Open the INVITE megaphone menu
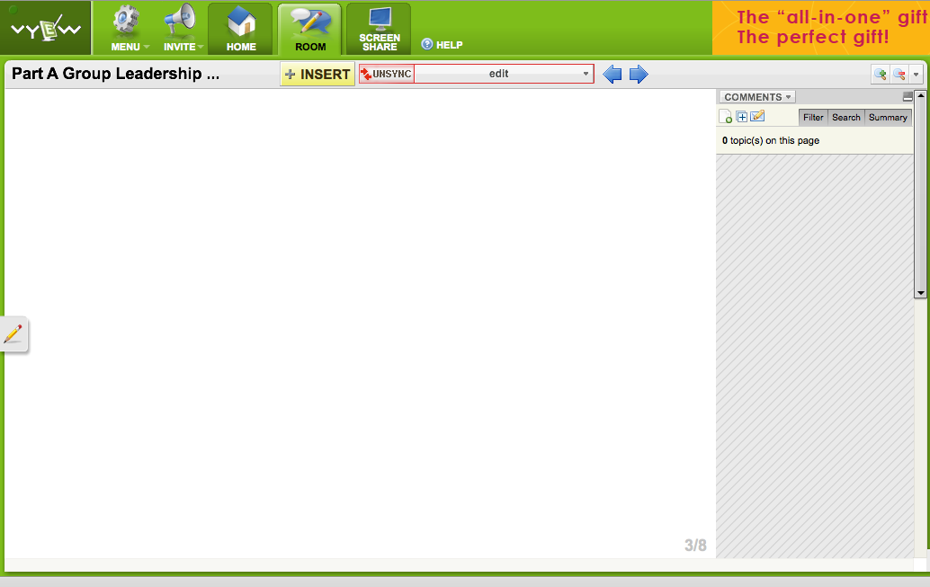Viewport: 930px width, 587px height. (183, 28)
